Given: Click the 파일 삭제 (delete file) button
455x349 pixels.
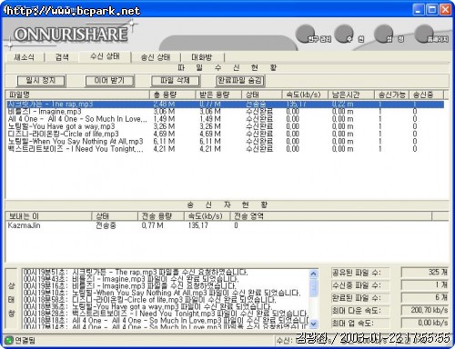Looking at the screenshot, I should (x=175, y=81).
